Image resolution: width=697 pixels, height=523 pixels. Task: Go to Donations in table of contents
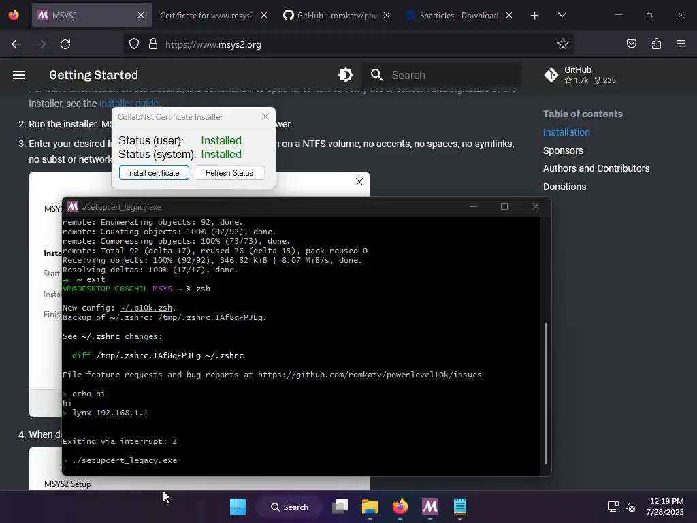pyautogui.click(x=564, y=187)
